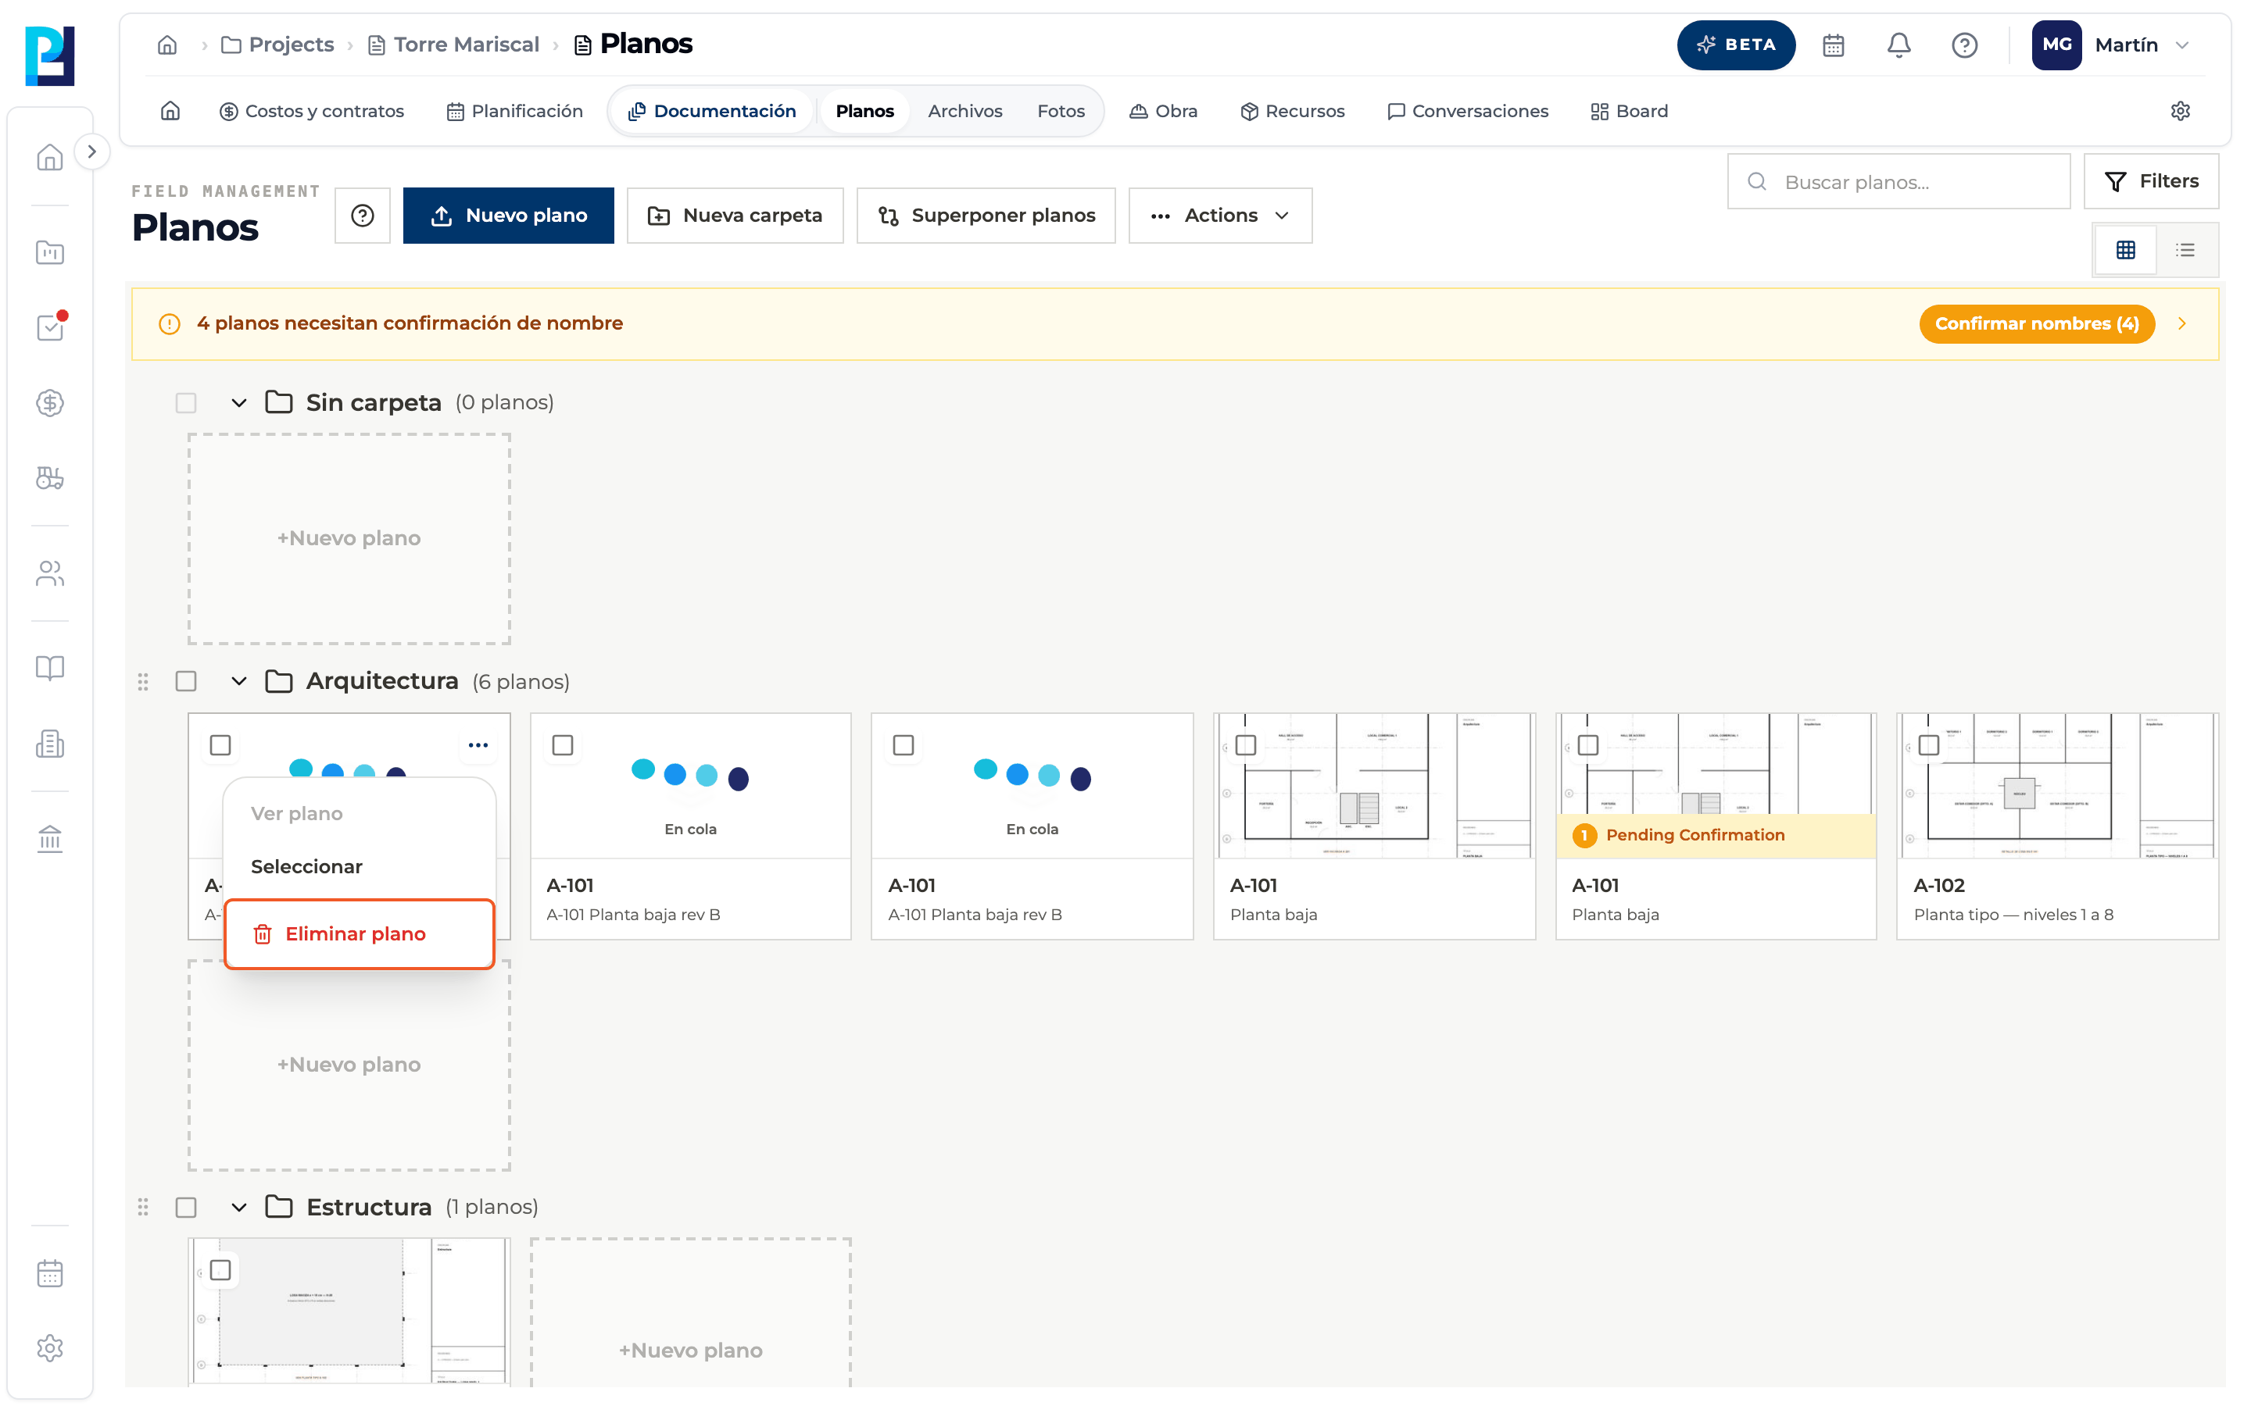The height and width of the screenshot is (1406, 2251).
Task: Open the open-book icon in sidebar
Action: [50, 668]
